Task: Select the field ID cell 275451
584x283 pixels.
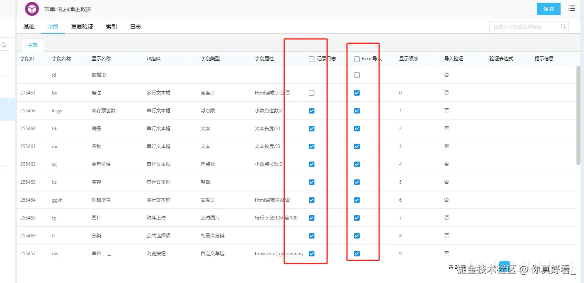Action: tap(28, 93)
